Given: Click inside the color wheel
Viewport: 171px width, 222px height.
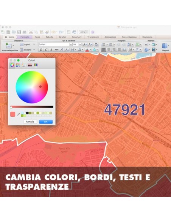Looking at the screenshot, I should coord(32,87).
